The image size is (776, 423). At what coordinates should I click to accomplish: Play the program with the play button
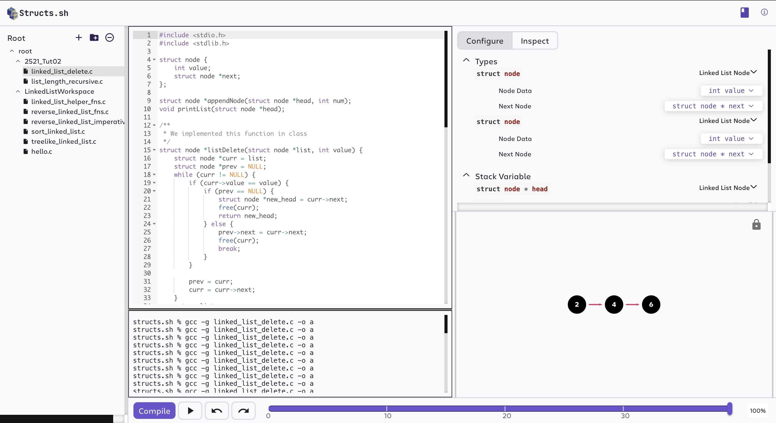190,410
